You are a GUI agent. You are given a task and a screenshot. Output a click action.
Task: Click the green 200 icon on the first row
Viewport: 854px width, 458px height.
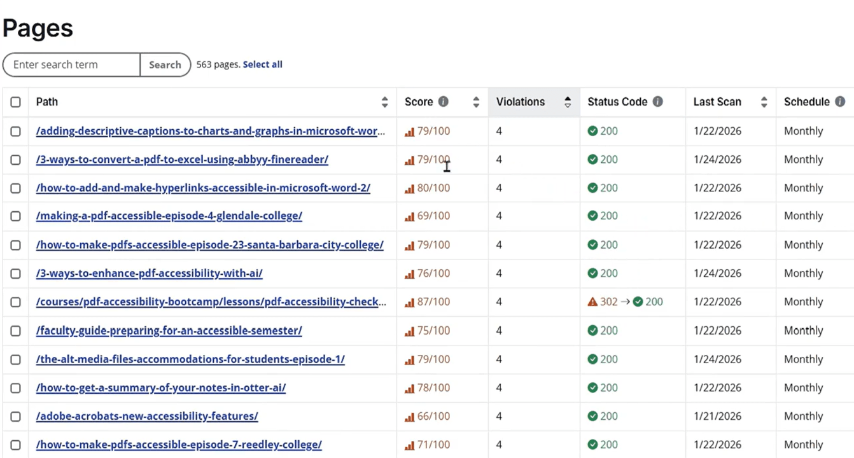(592, 130)
